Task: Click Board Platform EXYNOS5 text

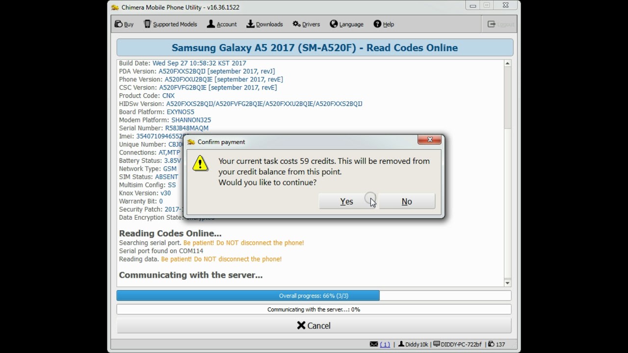Action: click(157, 112)
